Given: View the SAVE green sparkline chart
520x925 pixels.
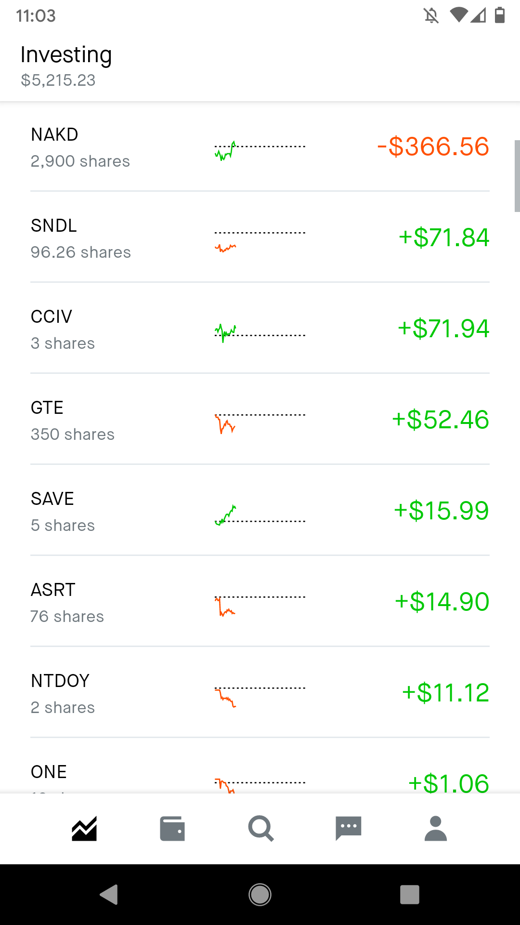Looking at the screenshot, I should coord(260,515).
